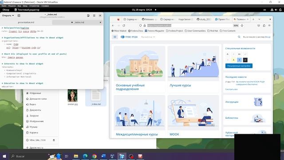Open text editor hamburger menu
The width and height of the screenshot is (284, 160).
94,16
